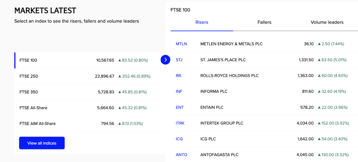Image resolution: width=358 pixels, height=162 pixels.
Task: Click ROLLS-ROYCE HOLDINGS PLC name
Action: click(x=230, y=76)
